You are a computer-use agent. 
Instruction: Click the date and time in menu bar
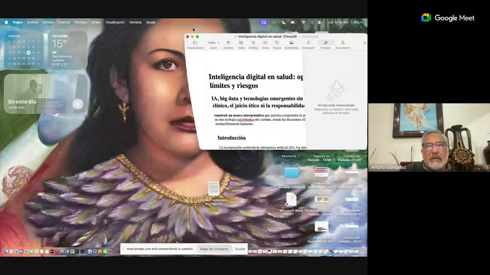346,22
